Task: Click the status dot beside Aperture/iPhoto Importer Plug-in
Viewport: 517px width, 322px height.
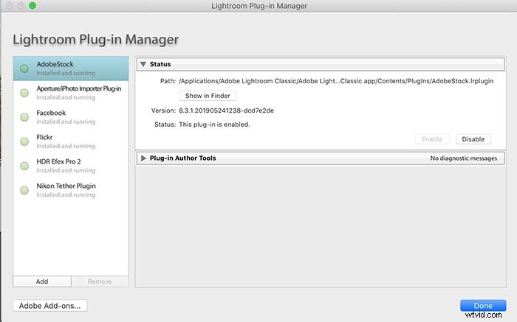Action: 24,93
